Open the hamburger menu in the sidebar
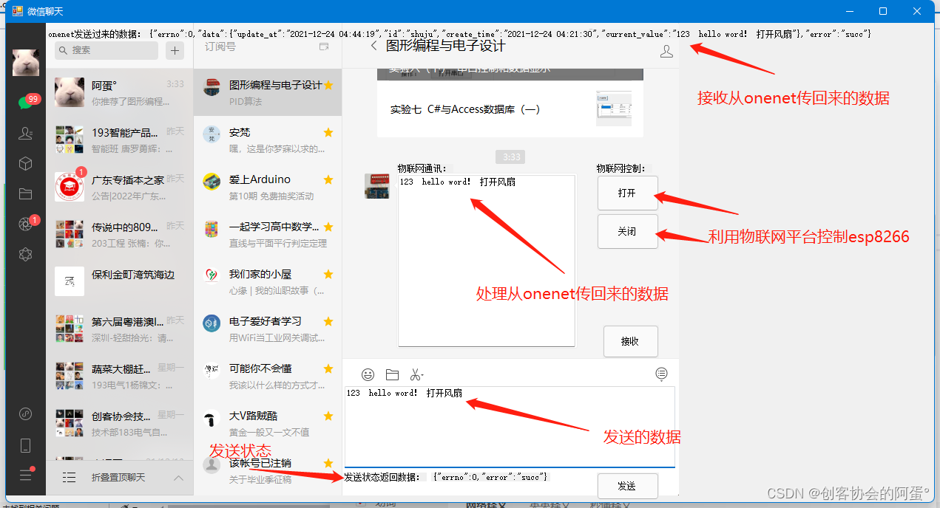 pos(27,475)
